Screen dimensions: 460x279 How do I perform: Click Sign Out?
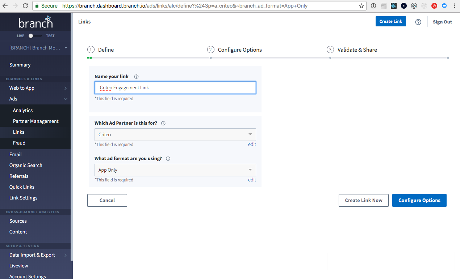click(x=442, y=22)
